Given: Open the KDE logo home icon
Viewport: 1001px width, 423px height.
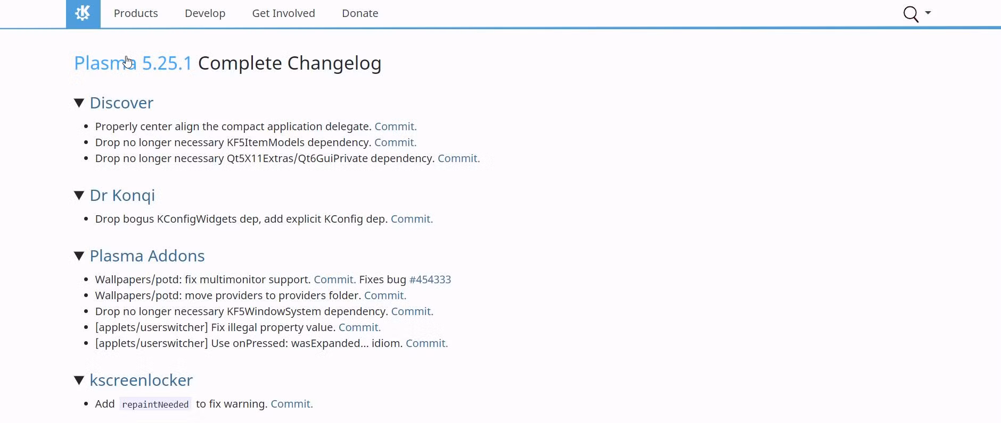Looking at the screenshot, I should pos(83,13).
